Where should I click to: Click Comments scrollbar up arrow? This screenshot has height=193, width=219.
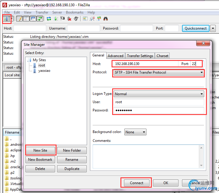tap(202, 147)
